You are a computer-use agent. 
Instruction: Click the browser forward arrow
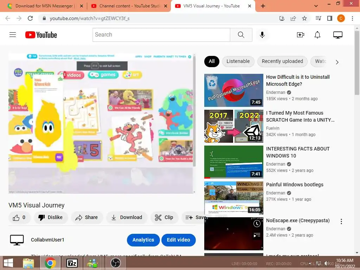click(x=19, y=18)
